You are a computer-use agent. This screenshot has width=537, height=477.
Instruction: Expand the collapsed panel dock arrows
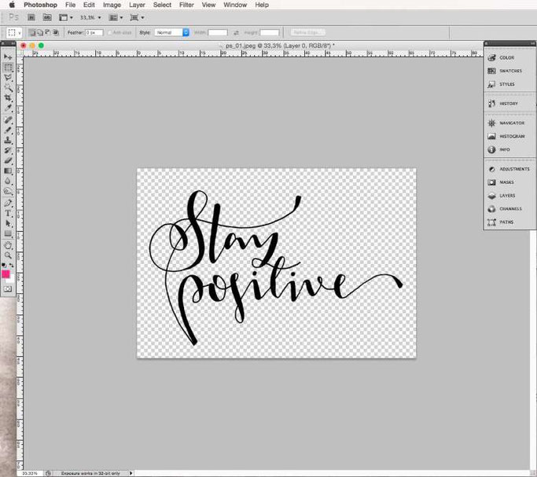click(532, 43)
